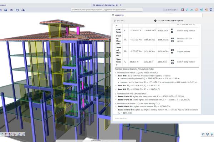Viewport: 214px width, 142px height.
Task: Click the fifth icon in bottom-left view toolbar
Action: [19, 134]
